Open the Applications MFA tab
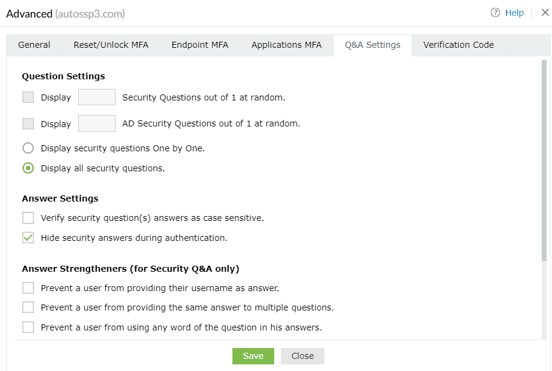The image size is (552, 371). 286,45
